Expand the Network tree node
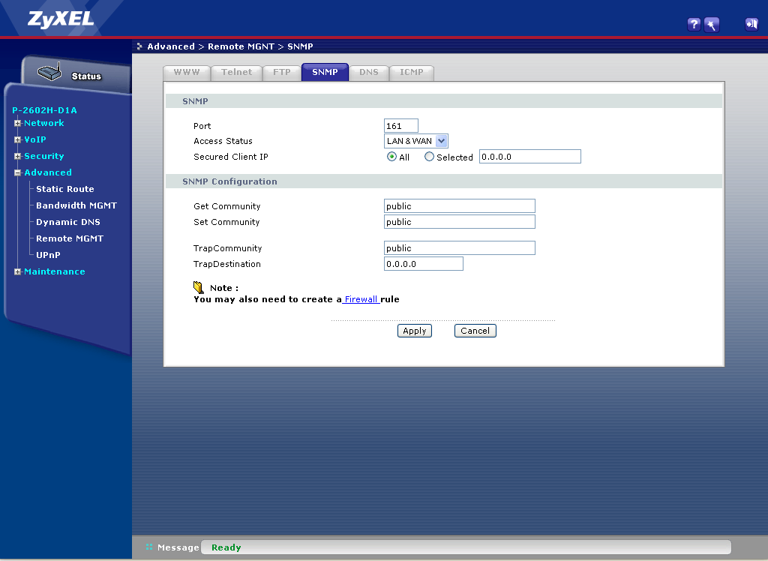768x561 pixels. [x=18, y=124]
